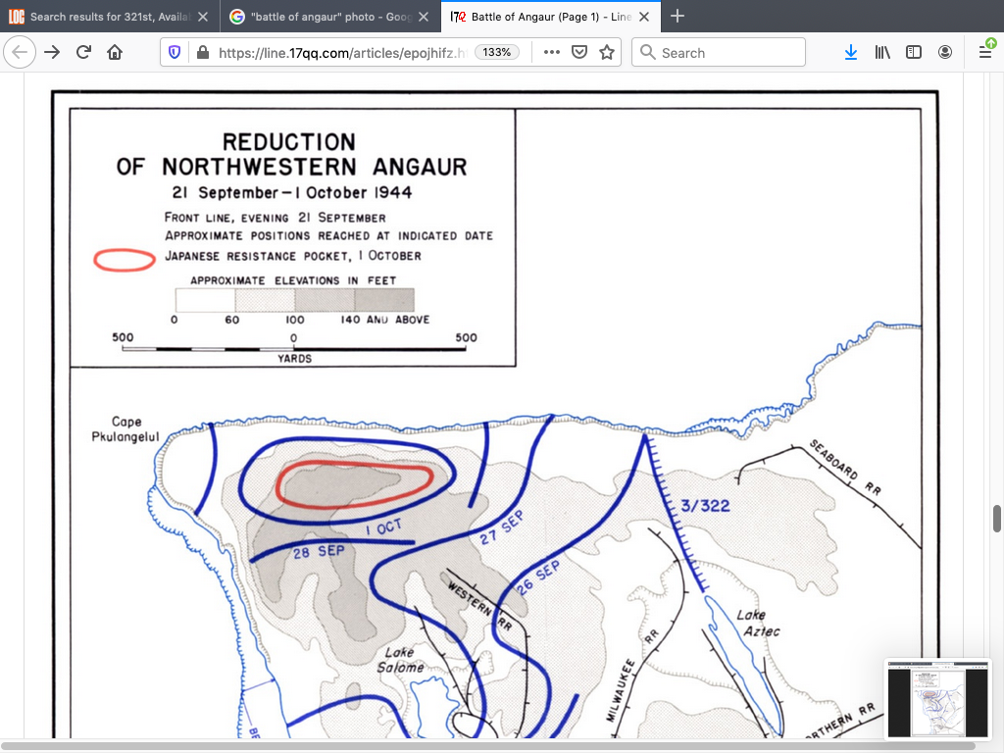Viewport: 1004px width, 753px height.
Task: Open the page actions three-dot menu
Action: pos(552,53)
